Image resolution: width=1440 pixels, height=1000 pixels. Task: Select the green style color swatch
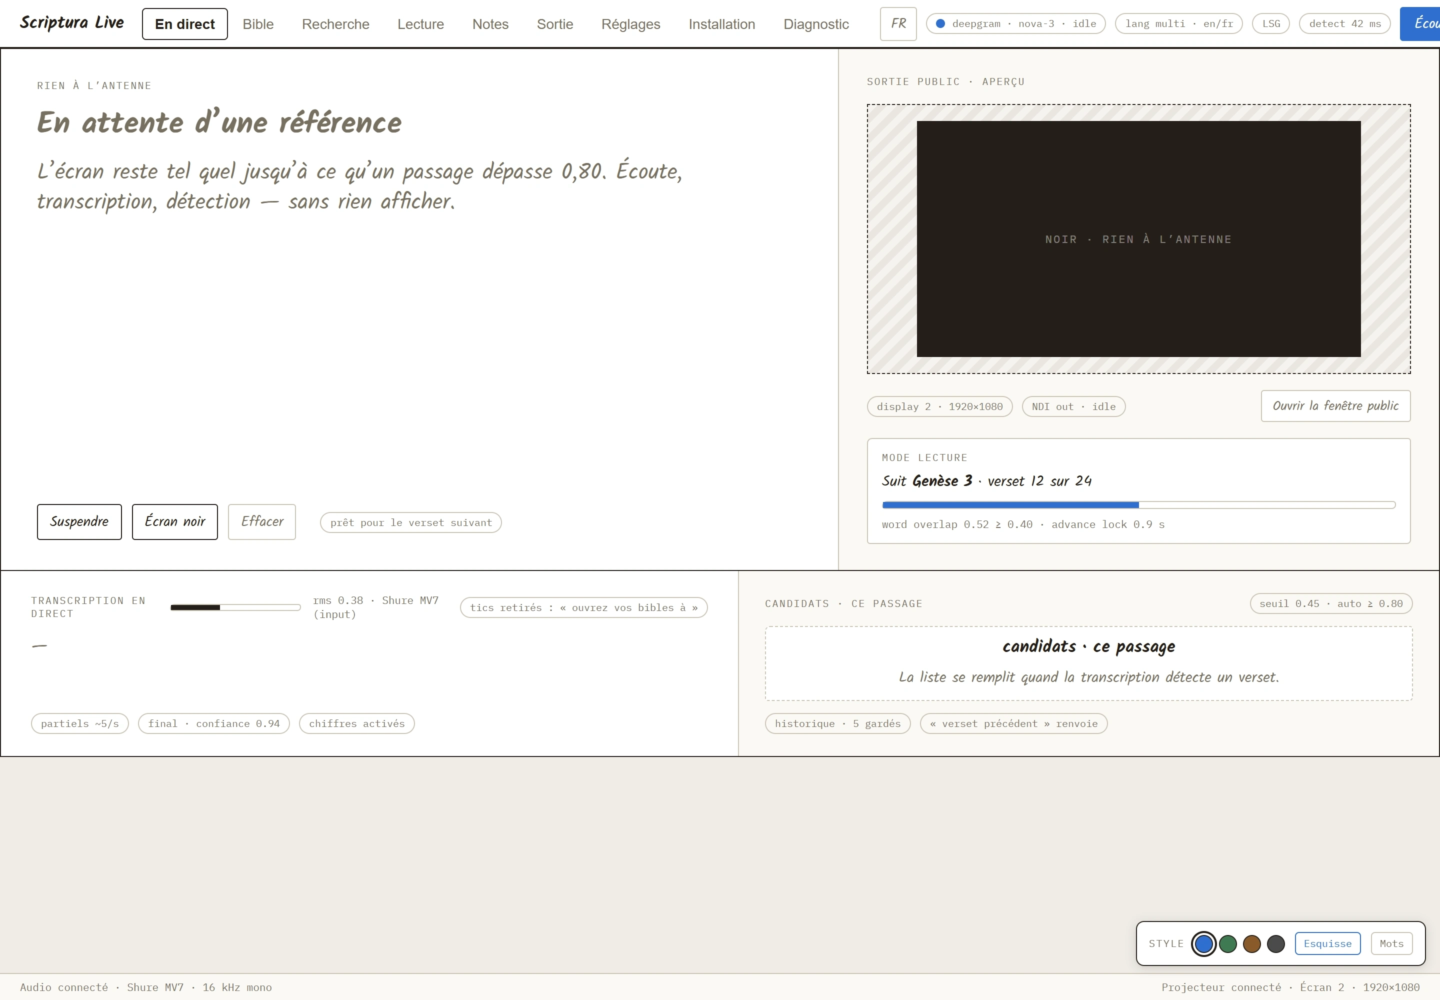1227,943
